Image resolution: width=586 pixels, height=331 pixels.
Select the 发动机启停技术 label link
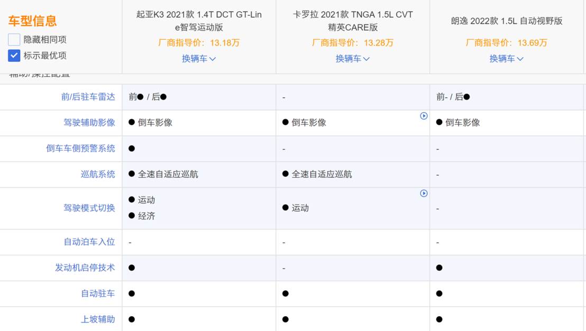(x=85, y=268)
